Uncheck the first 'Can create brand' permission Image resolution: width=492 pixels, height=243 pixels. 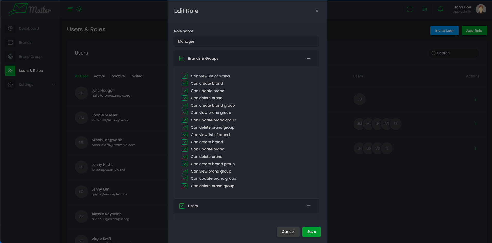click(185, 83)
